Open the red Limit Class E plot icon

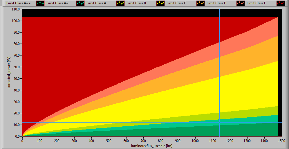[281, 3]
